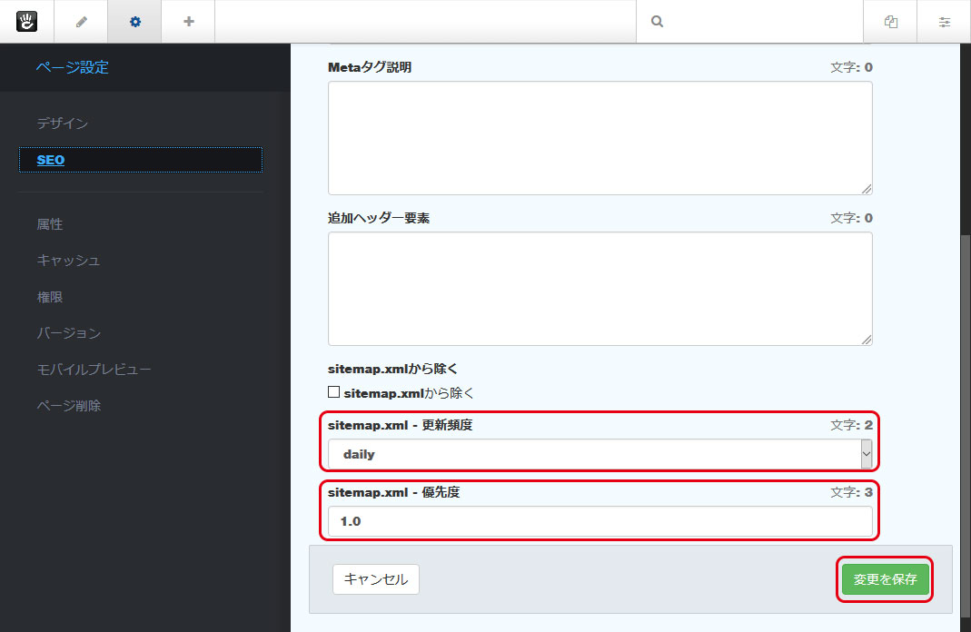
Task: Click inside the Metaタグ説明 text area
Action: 599,136
